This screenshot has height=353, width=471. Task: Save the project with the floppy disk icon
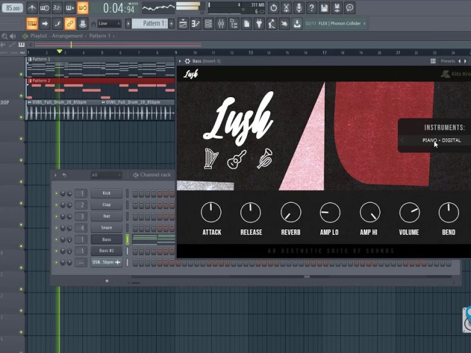point(324,8)
